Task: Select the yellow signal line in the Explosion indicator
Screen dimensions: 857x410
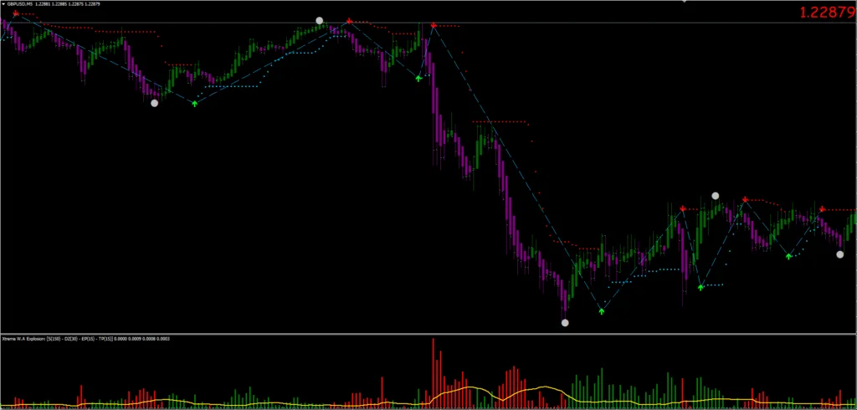Action: (x=470, y=387)
